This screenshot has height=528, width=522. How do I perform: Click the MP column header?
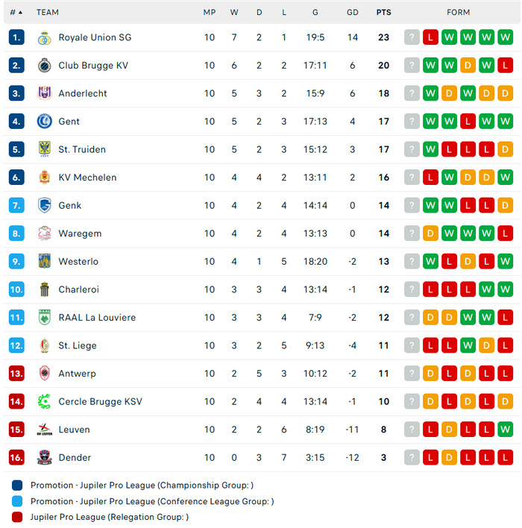(210, 12)
